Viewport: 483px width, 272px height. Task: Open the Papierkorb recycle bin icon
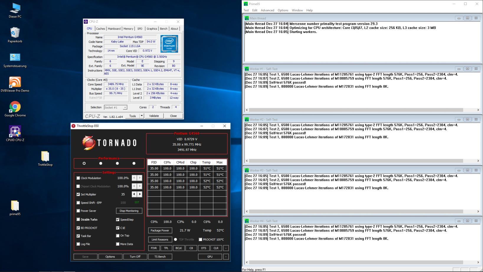[x=15, y=35]
